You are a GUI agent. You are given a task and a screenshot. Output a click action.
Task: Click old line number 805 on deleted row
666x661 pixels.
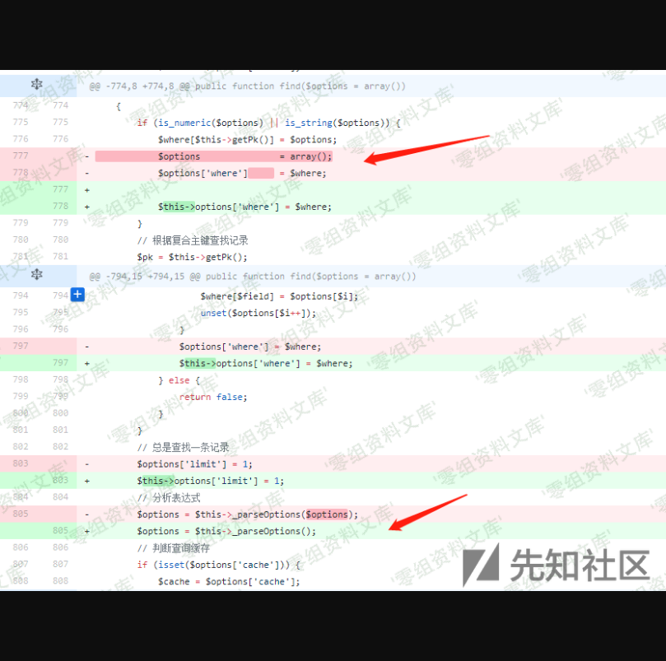click(21, 514)
